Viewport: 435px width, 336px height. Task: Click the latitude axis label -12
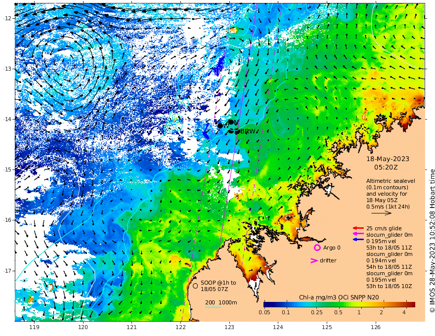[x=7, y=18]
